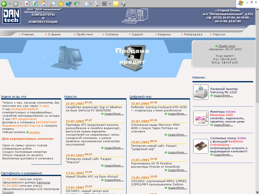Click the Windows flag logo

point(240,3)
